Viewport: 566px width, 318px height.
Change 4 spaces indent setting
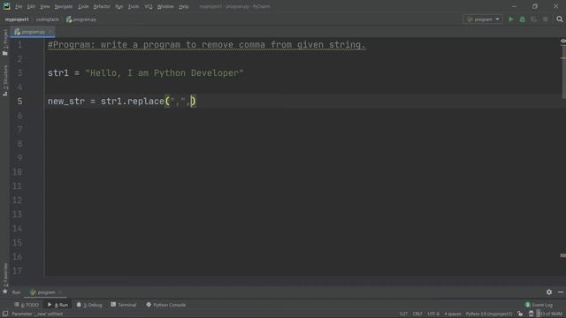452,314
